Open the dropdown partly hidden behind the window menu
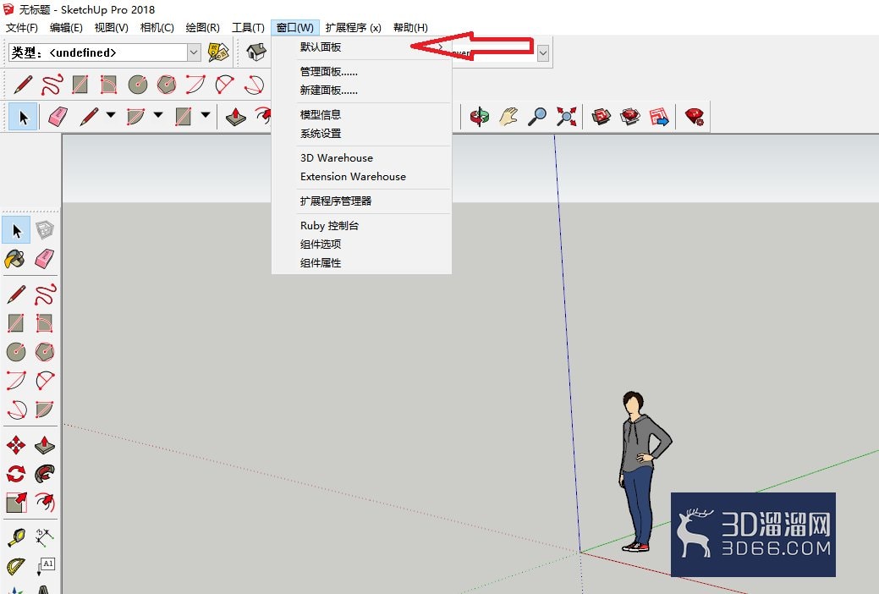Image resolution: width=879 pixels, height=594 pixels. tap(542, 52)
